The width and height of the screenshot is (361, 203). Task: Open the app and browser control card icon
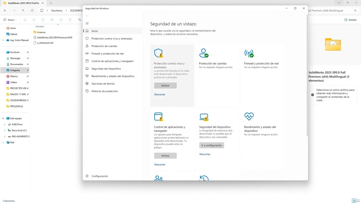159,117
